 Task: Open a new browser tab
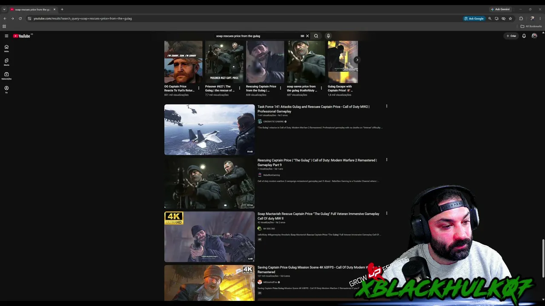point(62,9)
